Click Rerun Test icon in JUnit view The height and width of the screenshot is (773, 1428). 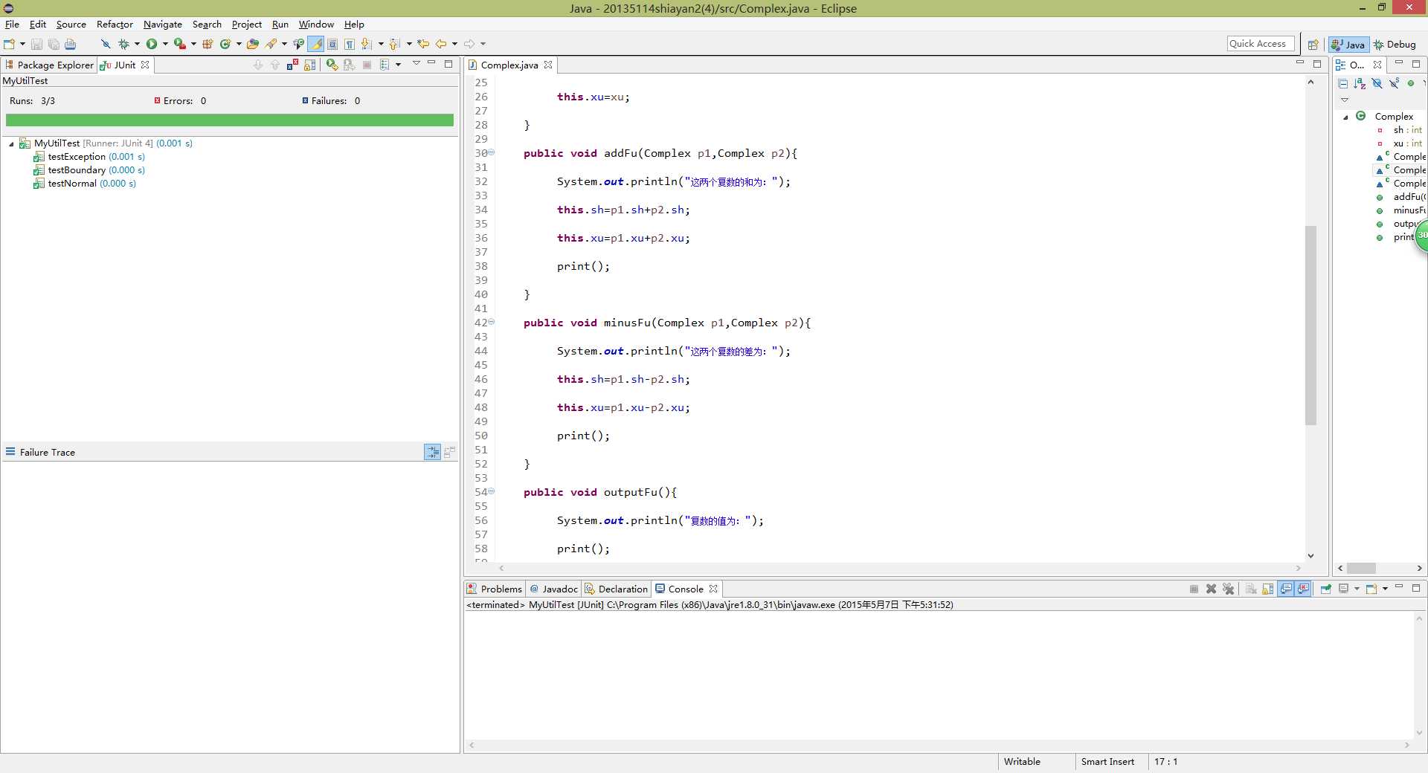click(332, 65)
